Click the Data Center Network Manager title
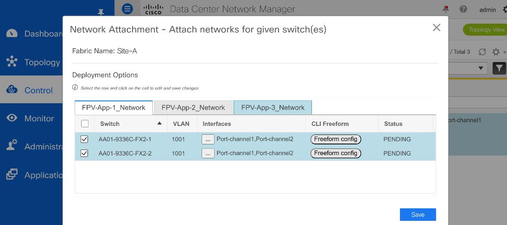Viewport: 507px width, 225px height. (232, 9)
